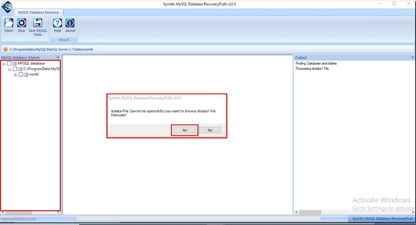The height and width of the screenshot is (225, 416).
Task: Click the SysInfo application logo
Action: 7,7
